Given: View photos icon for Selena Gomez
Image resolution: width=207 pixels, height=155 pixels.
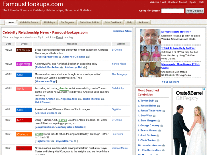Looking at the screenshot, I should 160,131.
